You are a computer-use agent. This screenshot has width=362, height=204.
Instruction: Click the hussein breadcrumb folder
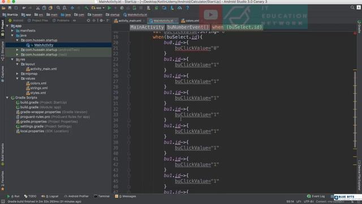[95, 15]
